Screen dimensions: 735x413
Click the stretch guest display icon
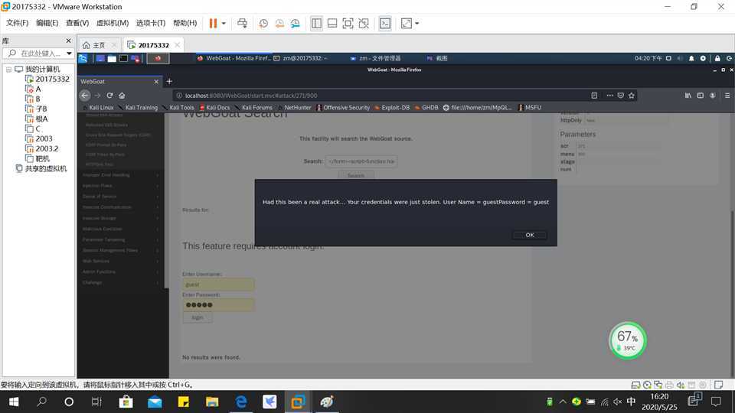tap(407, 23)
